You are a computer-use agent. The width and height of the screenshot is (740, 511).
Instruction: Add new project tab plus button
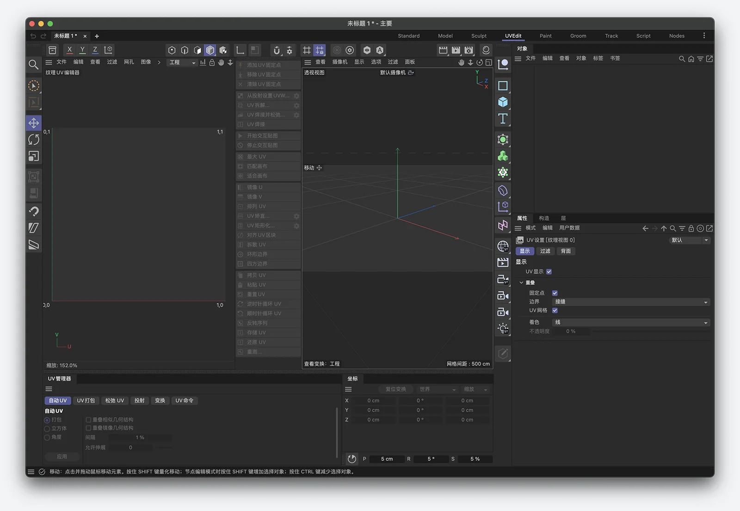[x=97, y=36]
